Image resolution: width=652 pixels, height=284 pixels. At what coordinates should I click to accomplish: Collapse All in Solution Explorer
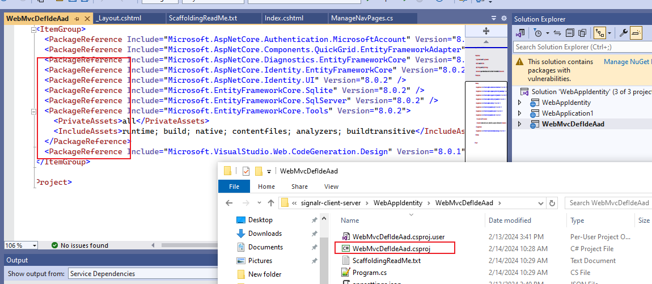click(x=570, y=32)
